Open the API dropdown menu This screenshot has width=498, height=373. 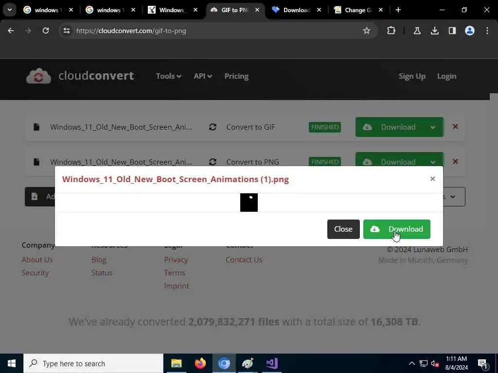[x=203, y=76]
